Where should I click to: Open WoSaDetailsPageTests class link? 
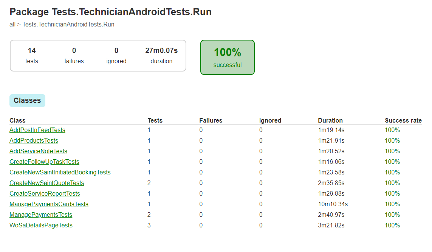point(41,226)
